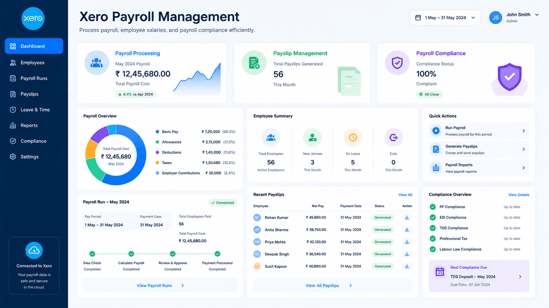Download Deepak Singh's payslip

[407, 254]
